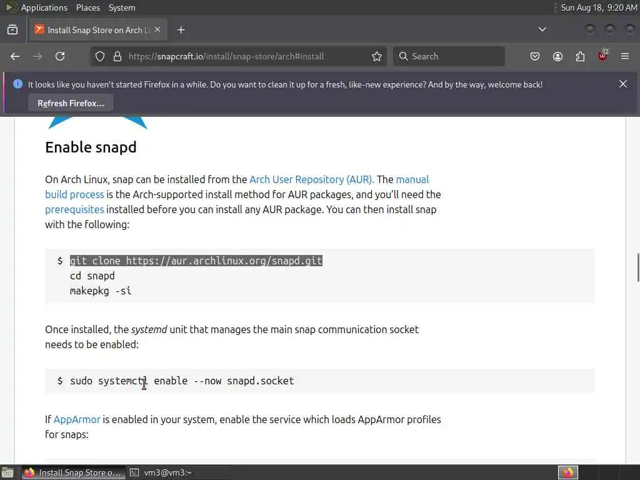Screen dimensions: 640x480
Task: Click the Firefox icon in system tray
Action: click(x=568, y=472)
